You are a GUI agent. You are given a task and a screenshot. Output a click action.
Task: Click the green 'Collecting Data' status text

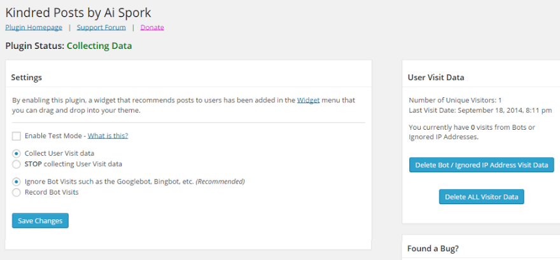pos(99,46)
